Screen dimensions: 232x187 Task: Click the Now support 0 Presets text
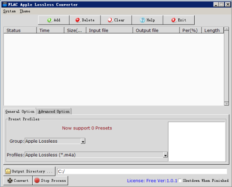87,128
